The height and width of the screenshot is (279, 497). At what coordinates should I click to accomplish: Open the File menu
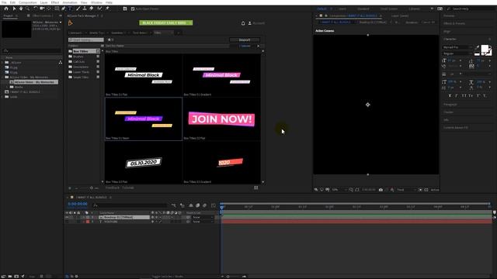point(4,2)
